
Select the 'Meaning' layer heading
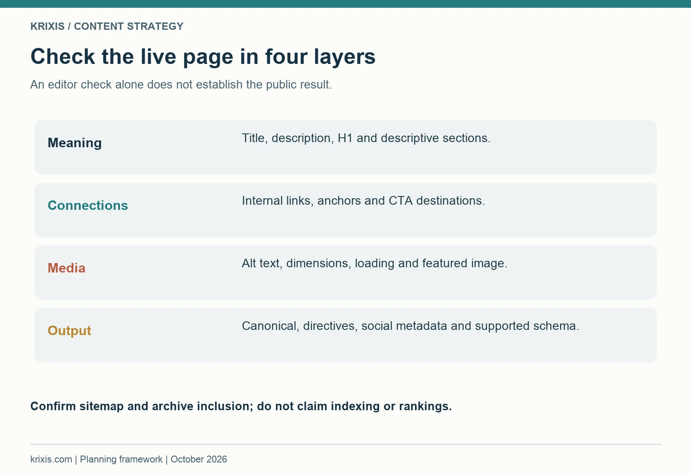click(75, 143)
